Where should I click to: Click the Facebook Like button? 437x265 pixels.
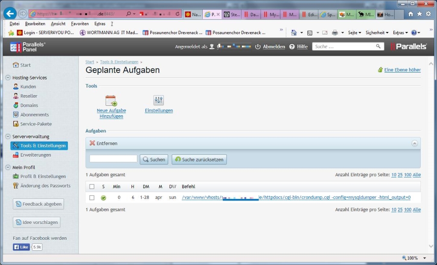[21, 247]
